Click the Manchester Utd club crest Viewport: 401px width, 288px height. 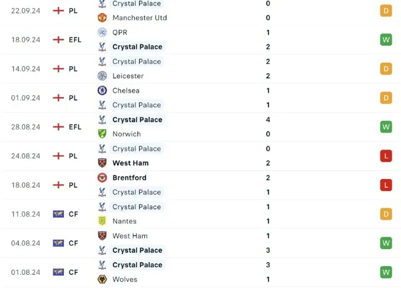coord(102,18)
